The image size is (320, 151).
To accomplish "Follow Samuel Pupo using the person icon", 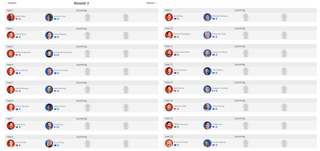I will (58, 19).
